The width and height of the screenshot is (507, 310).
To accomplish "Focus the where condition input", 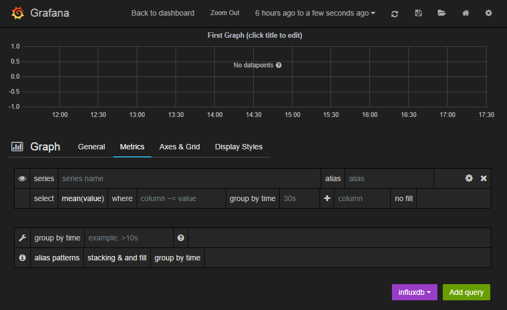I will (x=181, y=198).
